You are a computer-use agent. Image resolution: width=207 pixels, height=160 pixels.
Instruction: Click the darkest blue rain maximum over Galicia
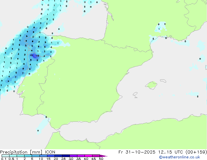pos(35,56)
